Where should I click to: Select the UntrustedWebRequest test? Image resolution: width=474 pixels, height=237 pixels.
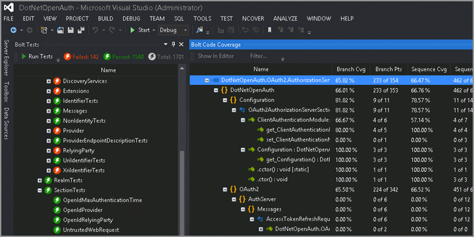tap(91, 230)
